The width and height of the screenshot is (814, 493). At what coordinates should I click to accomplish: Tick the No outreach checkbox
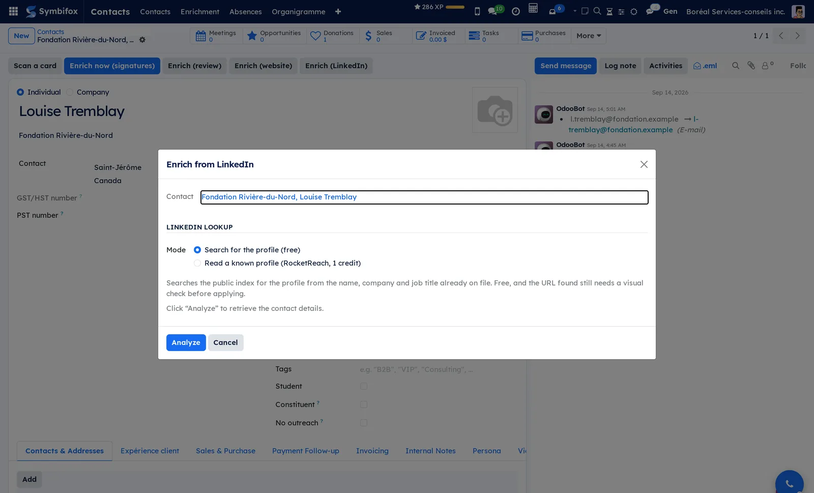click(364, 423)
